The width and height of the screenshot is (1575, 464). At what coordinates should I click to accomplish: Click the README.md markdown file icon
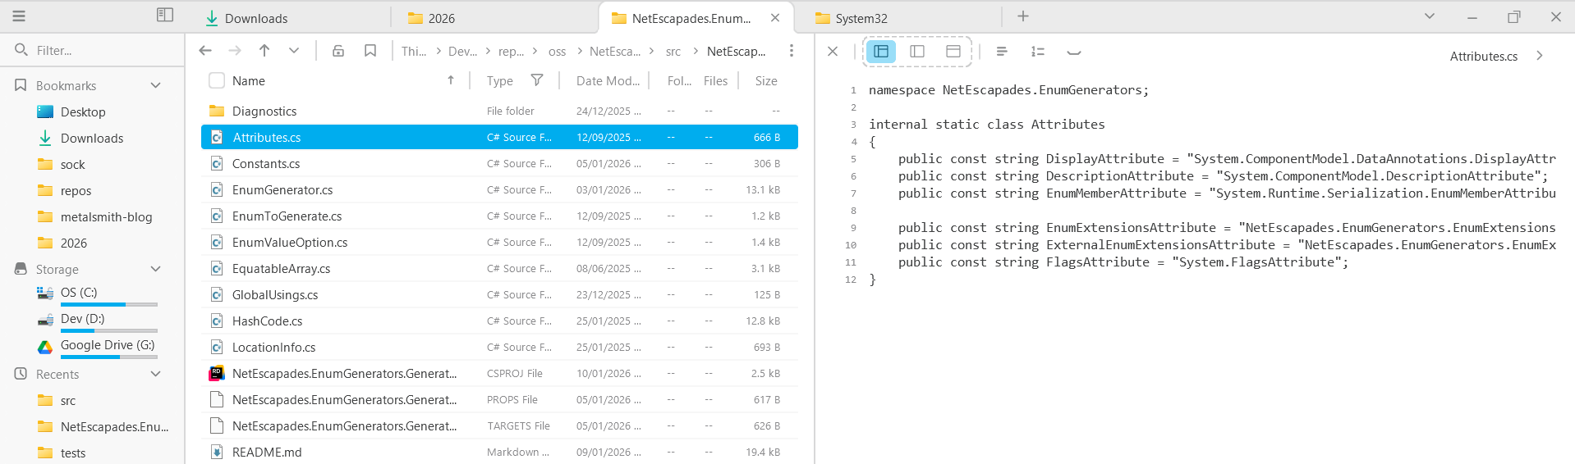[217, 452]
